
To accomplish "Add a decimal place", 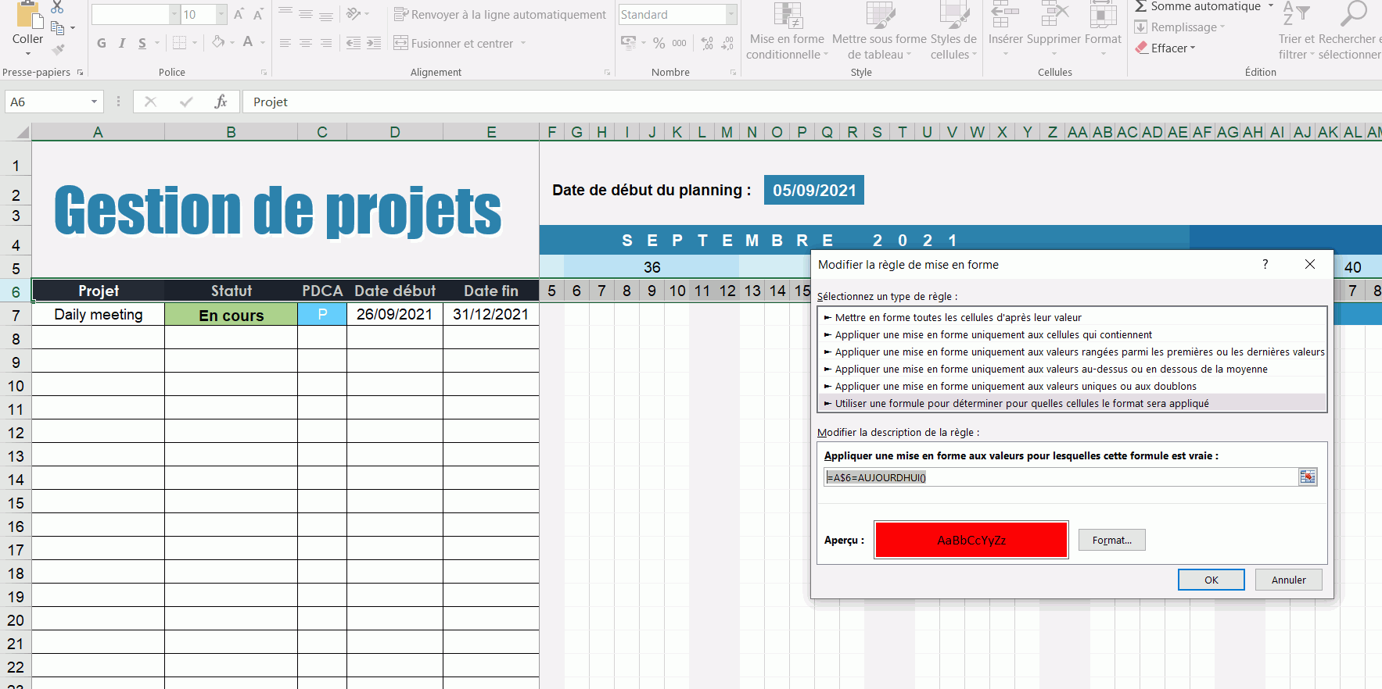I will pos(707,43).
